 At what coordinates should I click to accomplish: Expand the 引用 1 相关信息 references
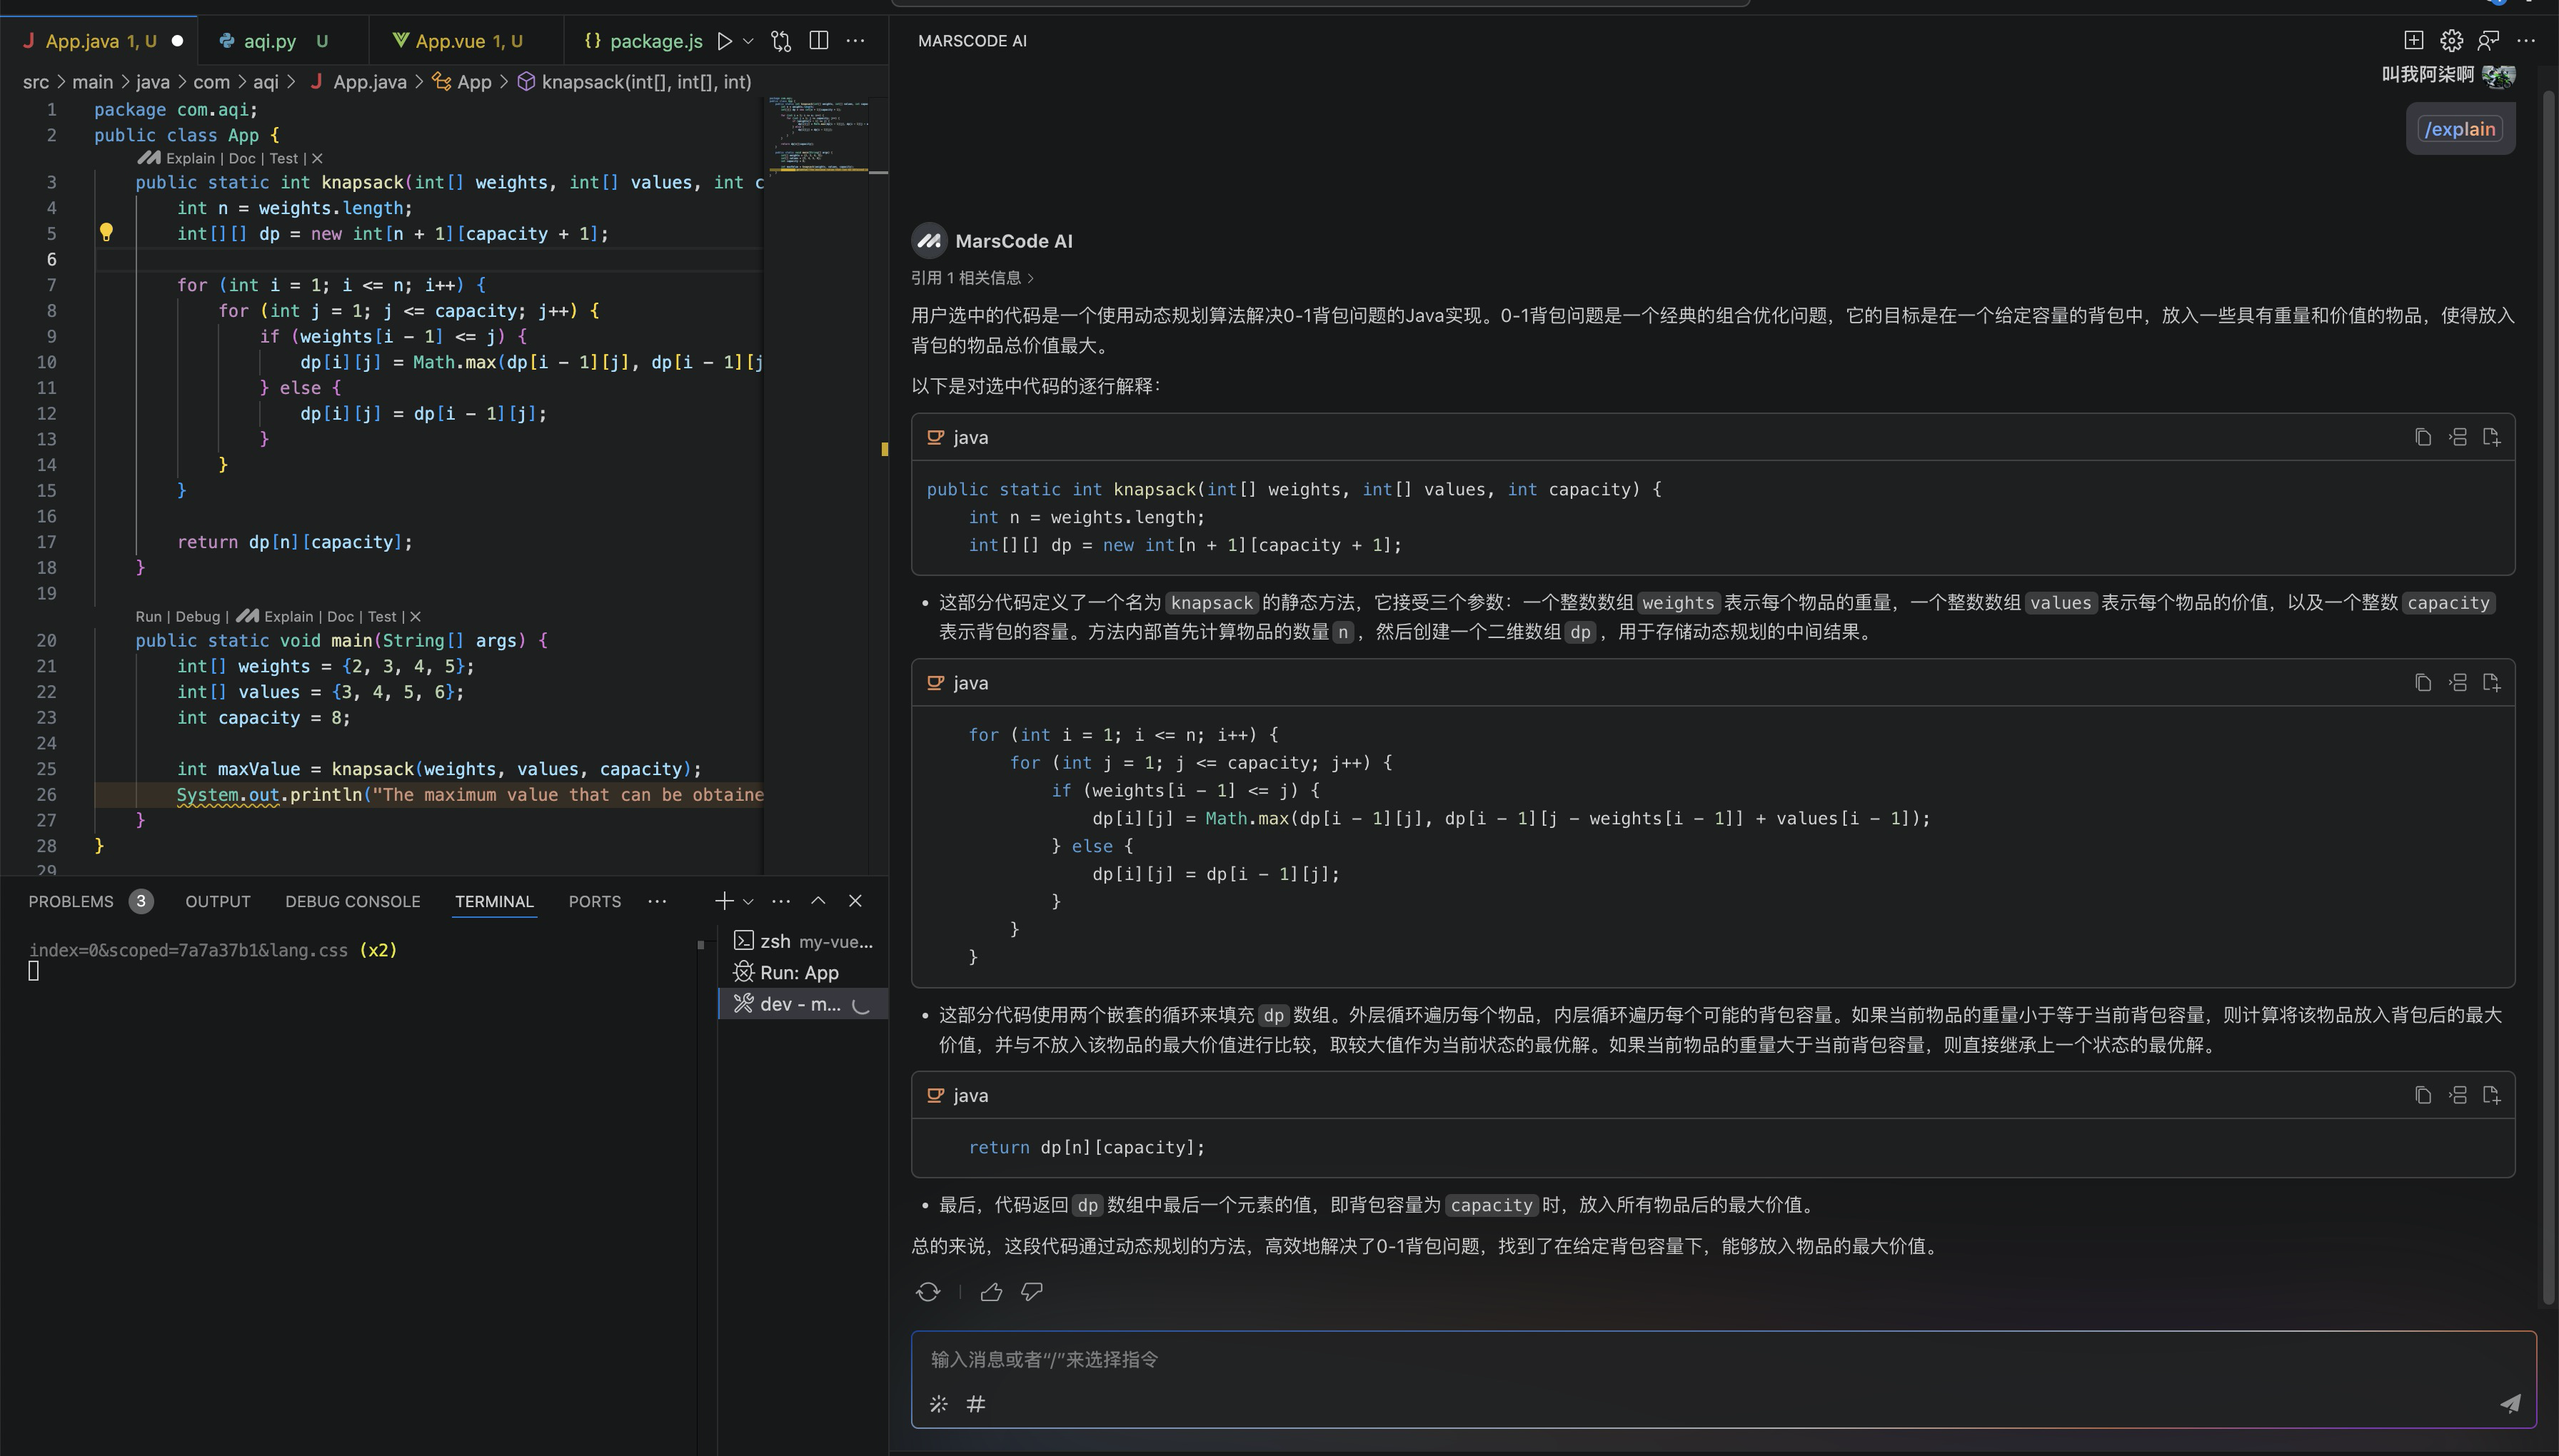tap(971, 278)
